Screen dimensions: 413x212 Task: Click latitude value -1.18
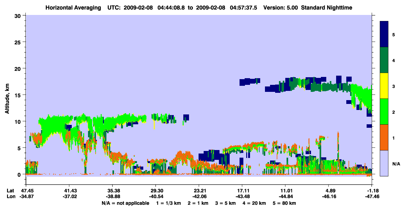click(372, 191)
